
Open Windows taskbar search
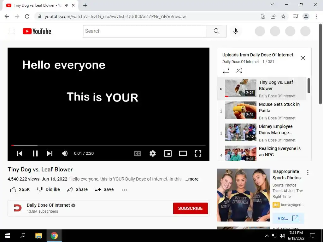click(23, 236)
